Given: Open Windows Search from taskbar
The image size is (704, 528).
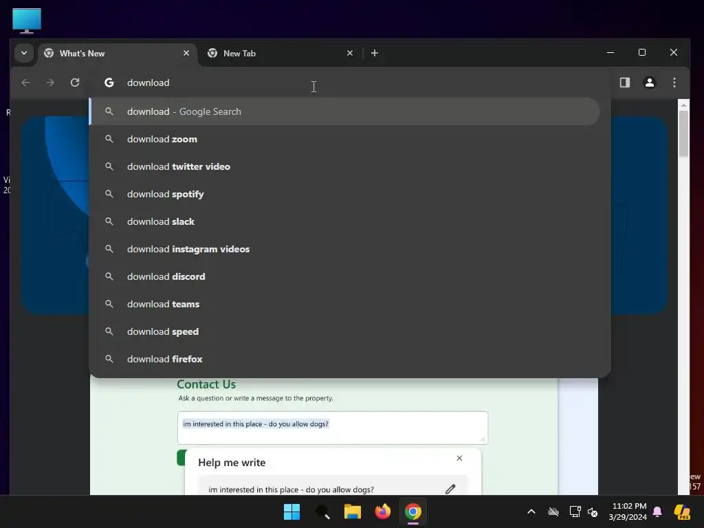Looking at the screenshot, I should (322, 511).
